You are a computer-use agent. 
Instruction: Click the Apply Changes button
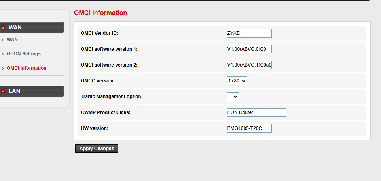pos(97,149)
